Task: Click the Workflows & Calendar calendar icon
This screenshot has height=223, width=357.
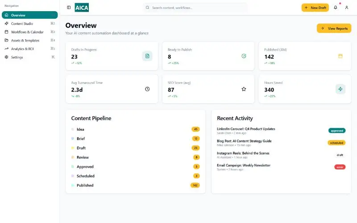Action: 6,32
